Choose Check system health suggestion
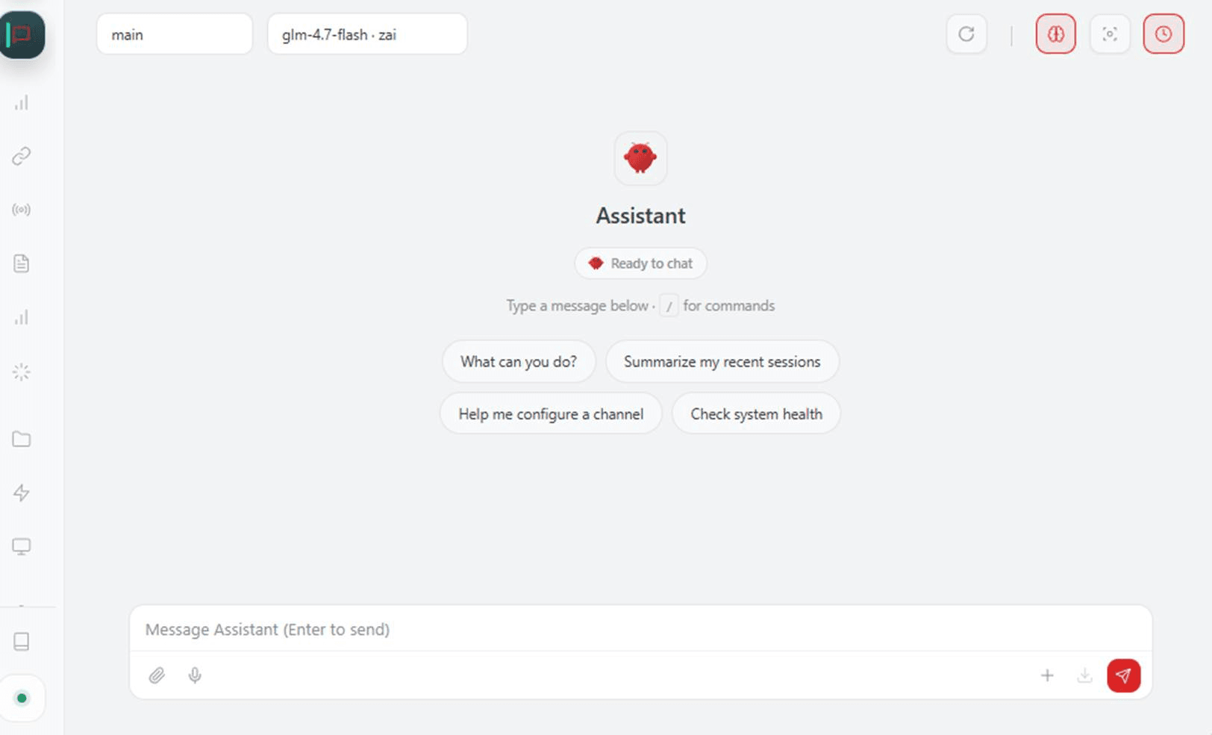Screen dimensions: 1212x735 point(756,414)
